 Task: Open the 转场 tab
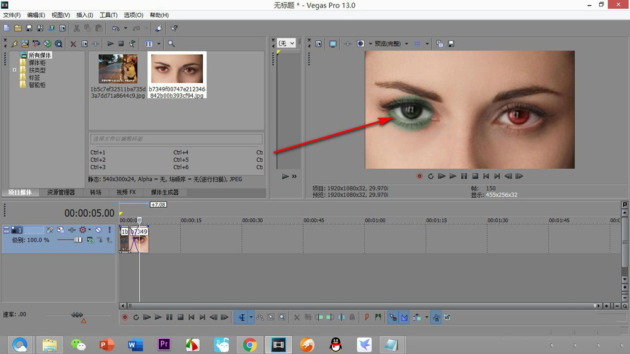tap(96, 193)
